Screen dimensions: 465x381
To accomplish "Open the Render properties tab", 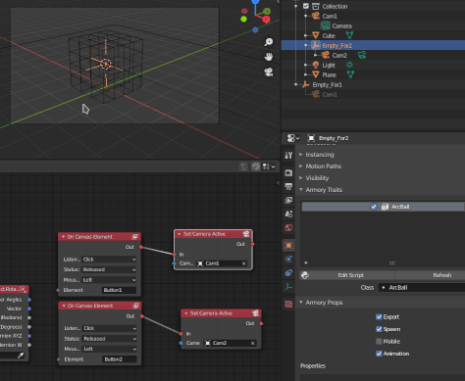I will click(x=288, y=172).
